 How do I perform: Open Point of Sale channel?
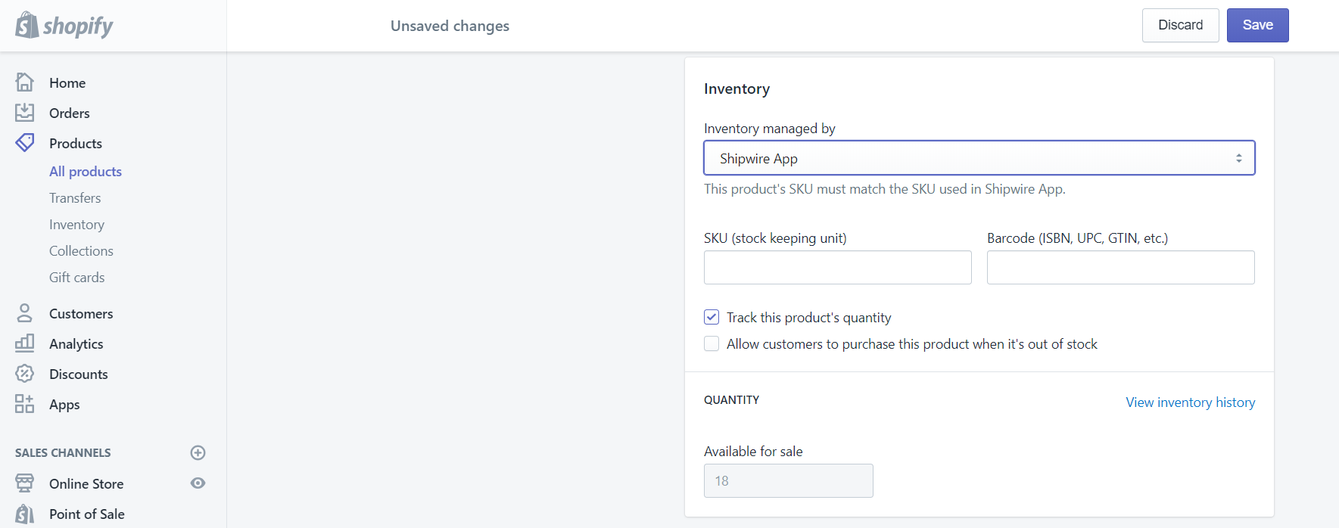(x=87, y=514)
